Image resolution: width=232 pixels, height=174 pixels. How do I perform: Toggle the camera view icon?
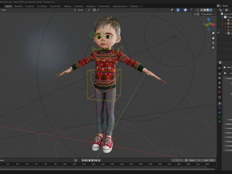click(213, 43)
